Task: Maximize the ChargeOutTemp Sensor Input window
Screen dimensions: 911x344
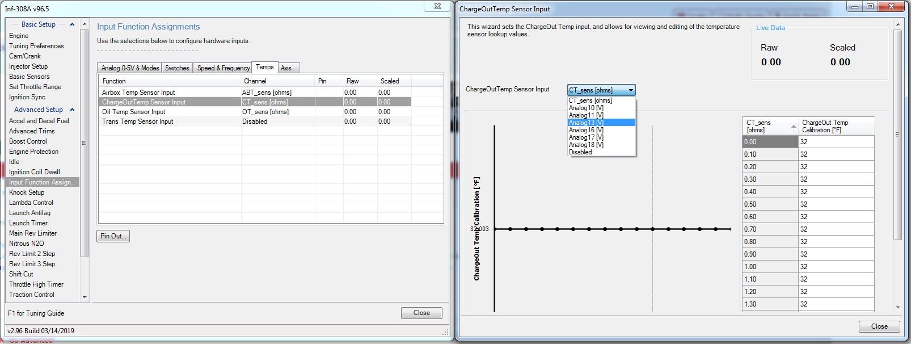Action: coord(870,7)
